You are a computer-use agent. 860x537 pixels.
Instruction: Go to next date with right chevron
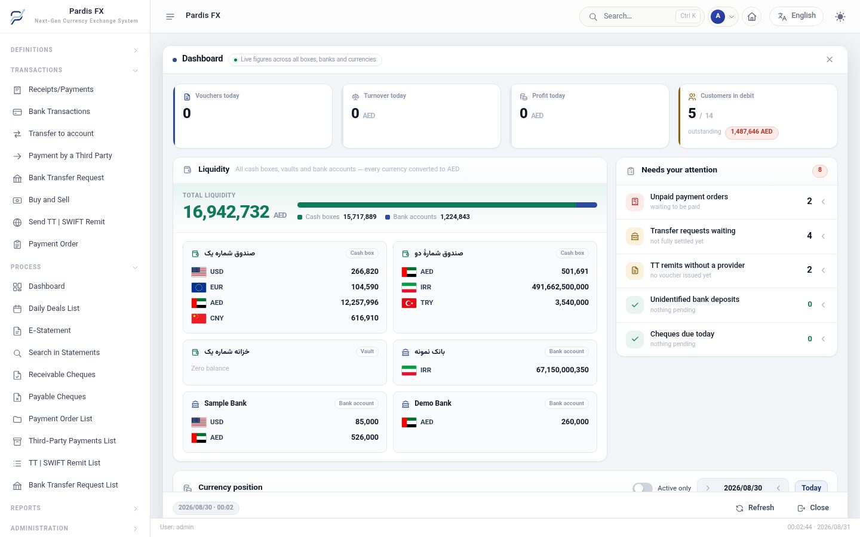[x=708, y=488]
